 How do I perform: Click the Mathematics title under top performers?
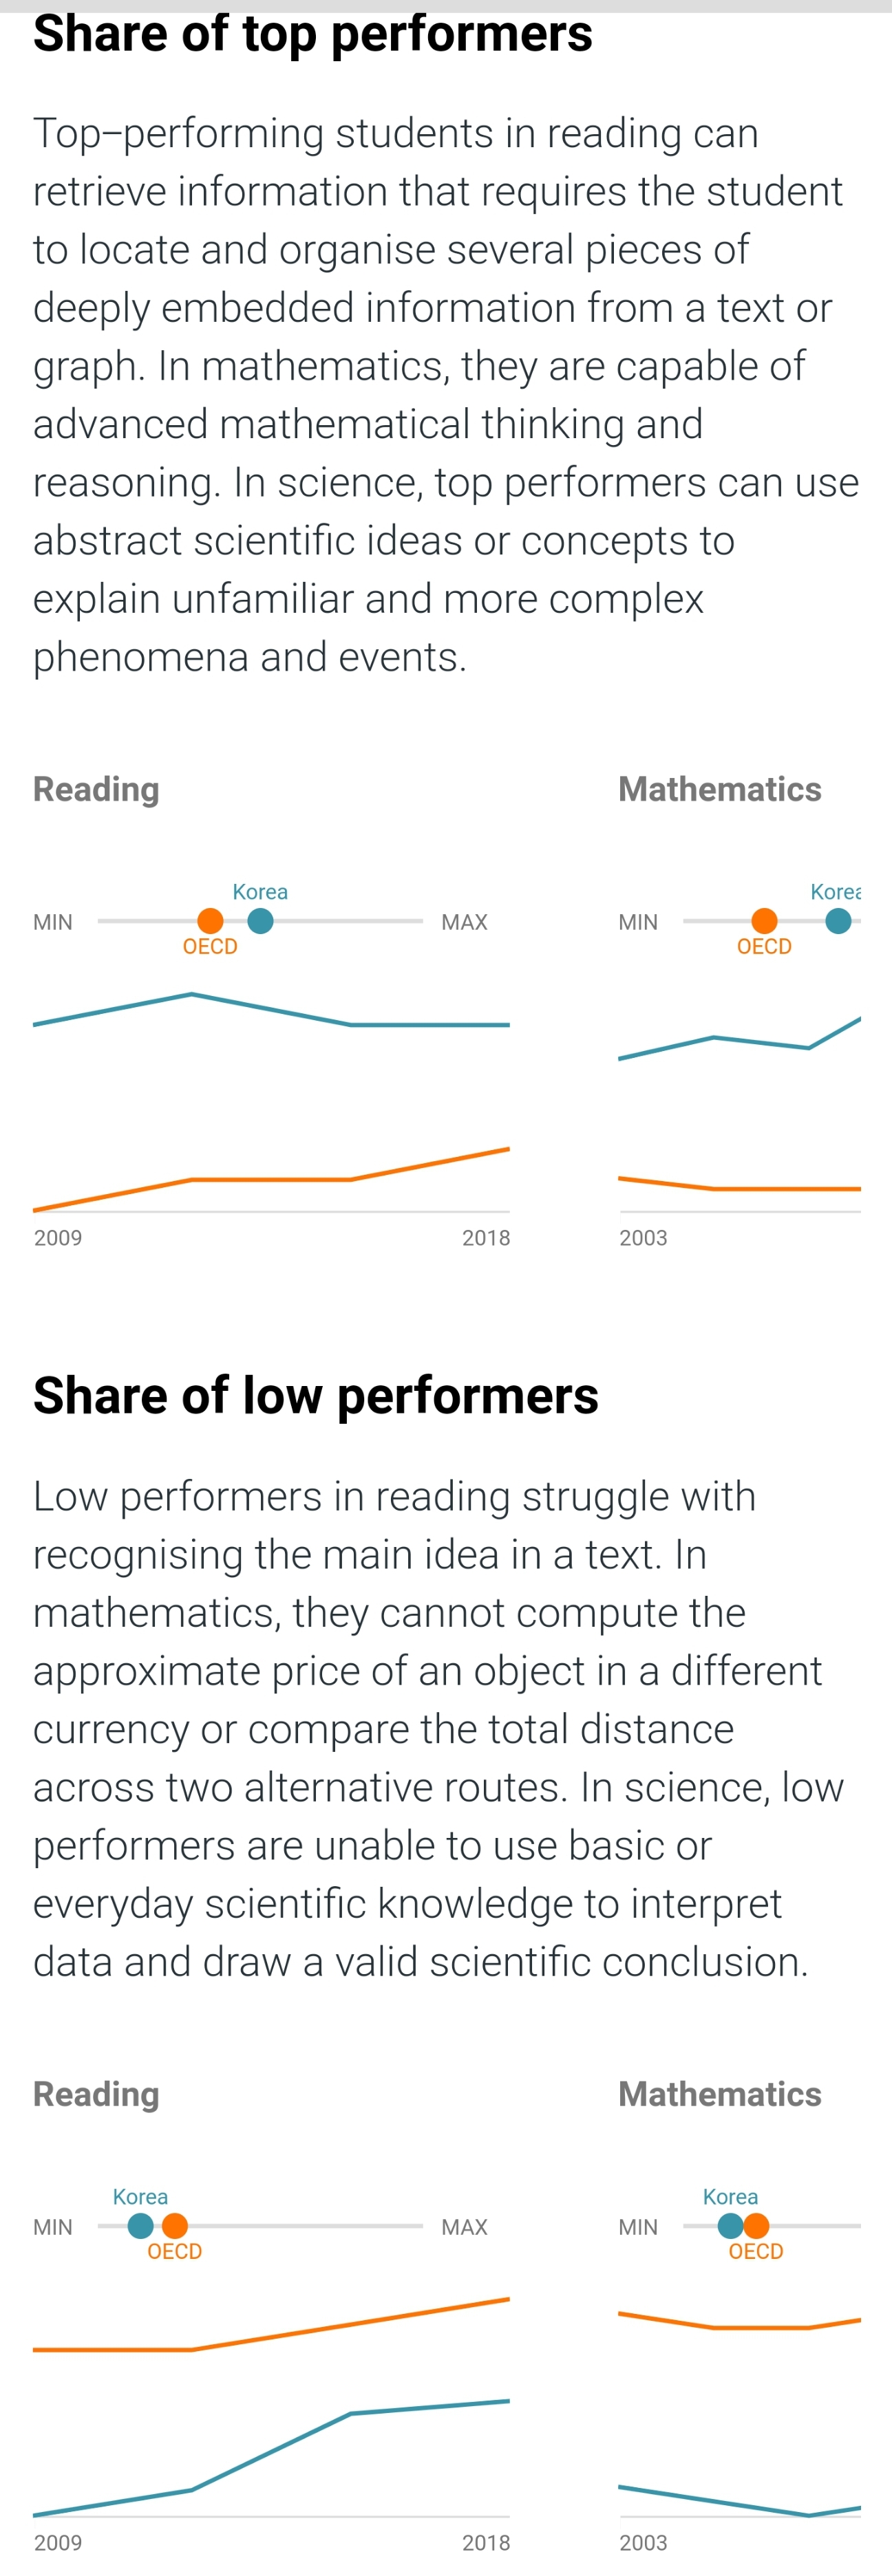(720, 789)
